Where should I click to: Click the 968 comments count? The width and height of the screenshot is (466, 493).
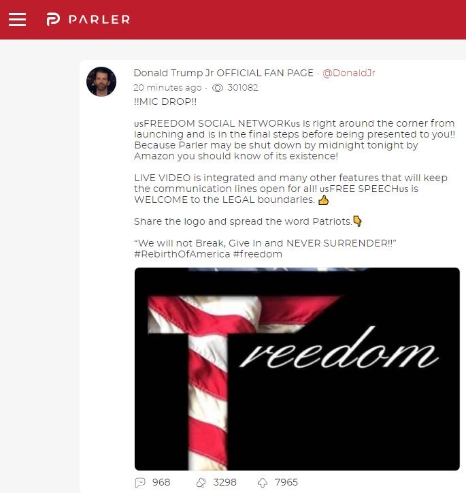pyautogui.click(x=161, y=482)
